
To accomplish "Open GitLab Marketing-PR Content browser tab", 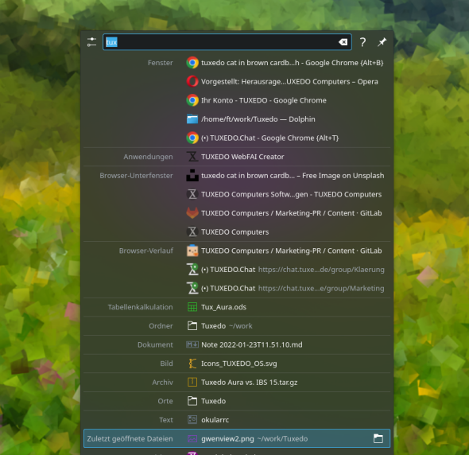I will (237, 213).
